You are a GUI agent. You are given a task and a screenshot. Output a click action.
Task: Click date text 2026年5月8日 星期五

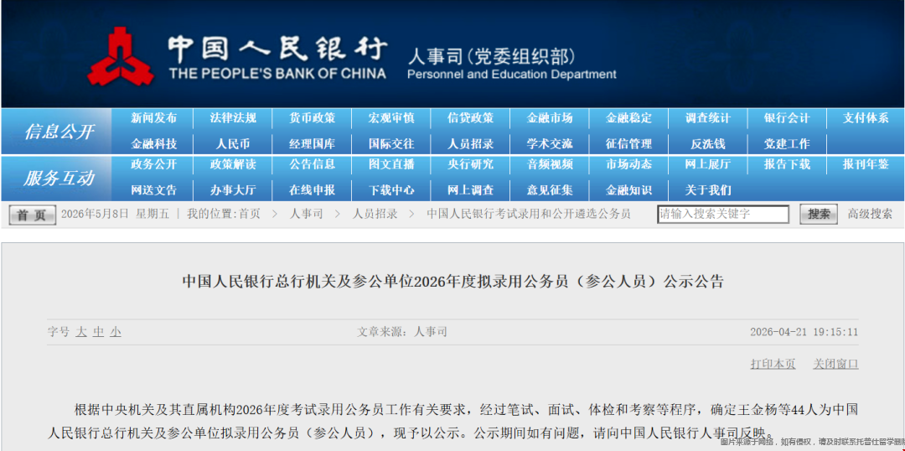point(115,215)
